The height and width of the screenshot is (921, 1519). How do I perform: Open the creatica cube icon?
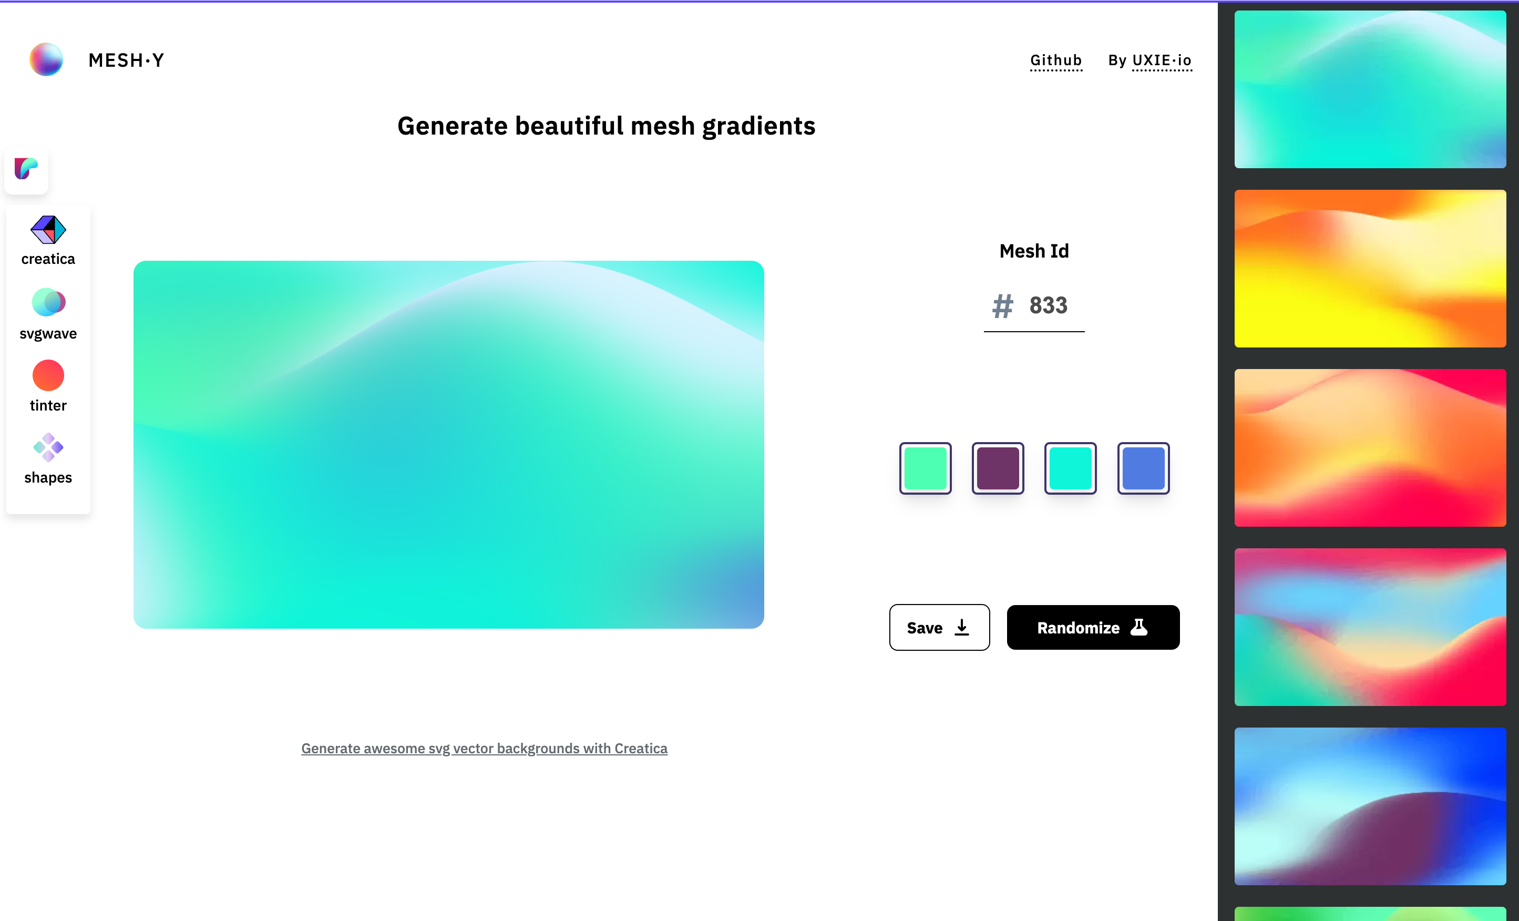tap(48, 230)
